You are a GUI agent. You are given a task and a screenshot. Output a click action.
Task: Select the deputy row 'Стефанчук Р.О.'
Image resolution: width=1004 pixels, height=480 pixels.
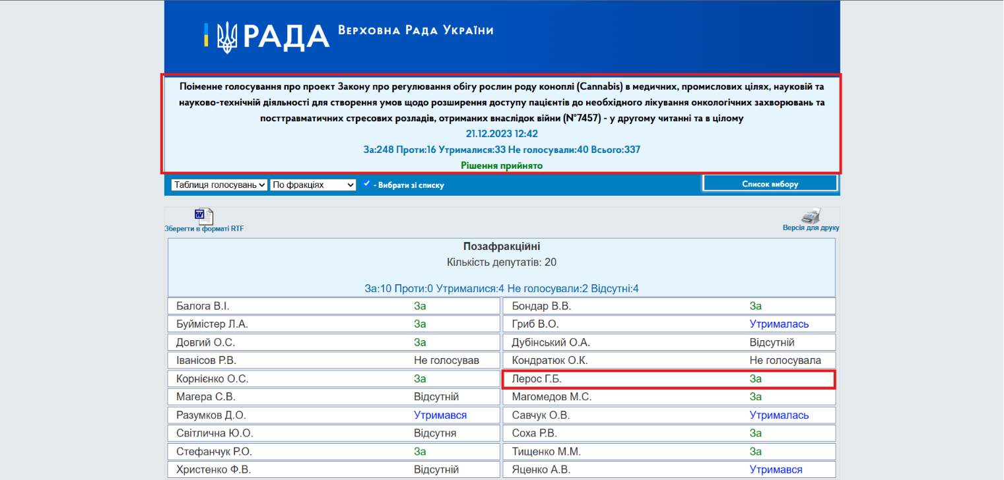334,452
